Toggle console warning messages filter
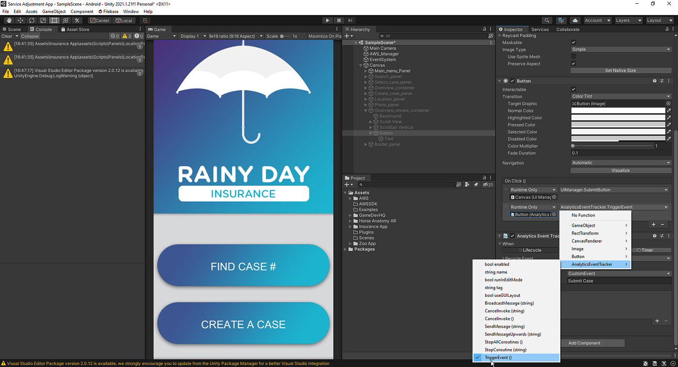The height and width of the screenshot is (367, 678). [x=126, y=36]
